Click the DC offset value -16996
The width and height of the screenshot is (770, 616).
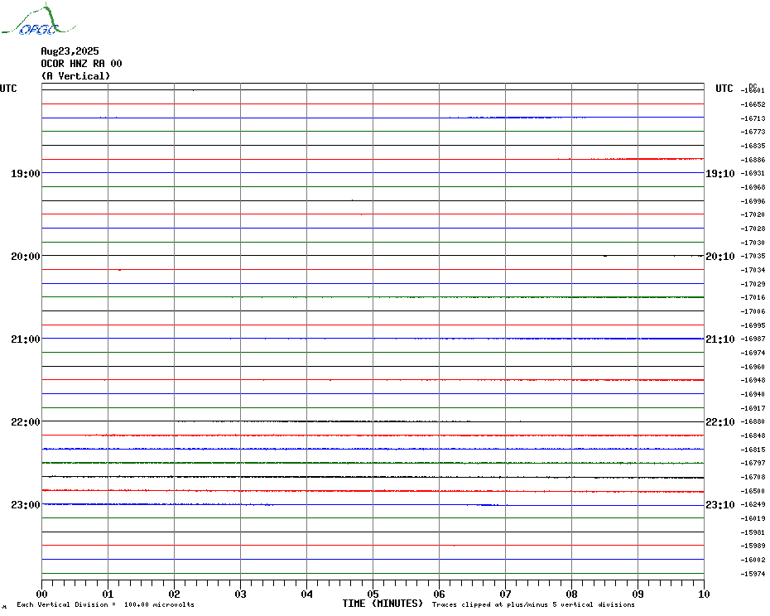pyautogui.click(x=753, y=201)
